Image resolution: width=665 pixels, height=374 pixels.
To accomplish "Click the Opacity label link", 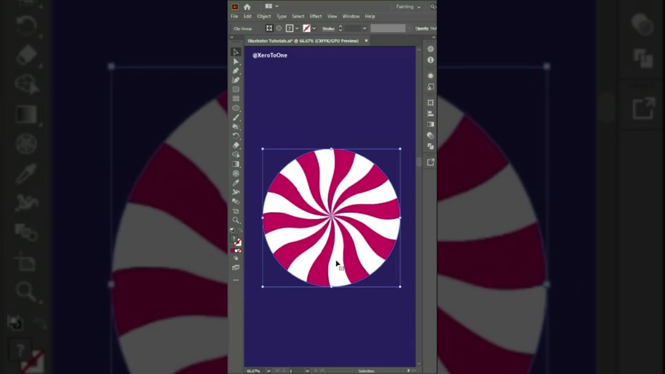I will (x=421, y=29).
